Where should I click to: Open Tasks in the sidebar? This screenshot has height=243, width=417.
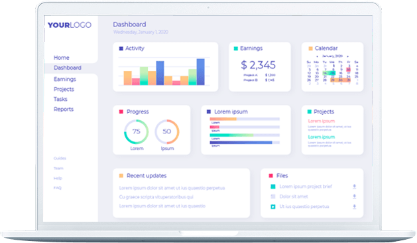click(60, 99)
